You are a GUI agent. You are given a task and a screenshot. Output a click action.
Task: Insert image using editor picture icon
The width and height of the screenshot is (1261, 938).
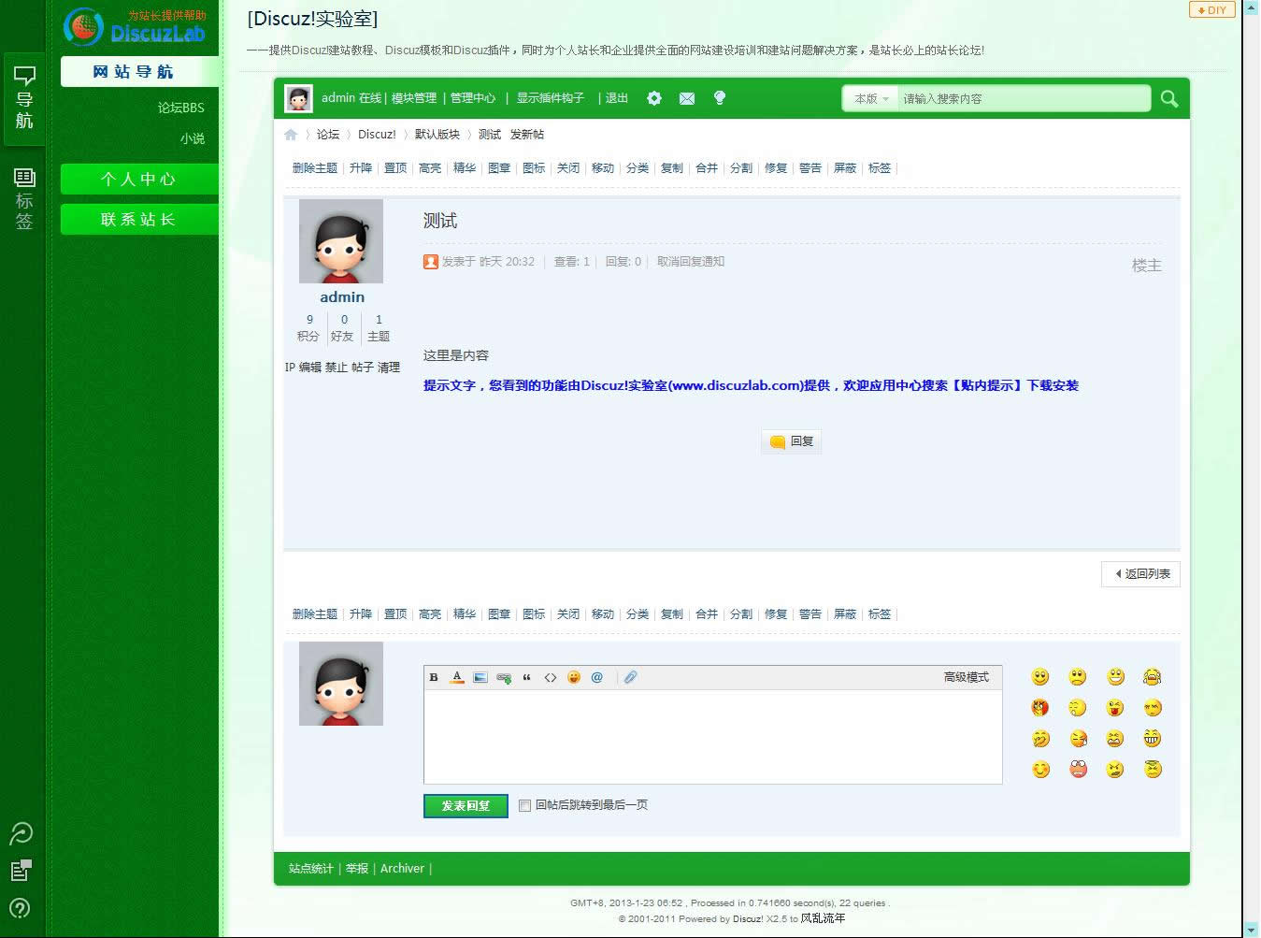coord(480,677)
